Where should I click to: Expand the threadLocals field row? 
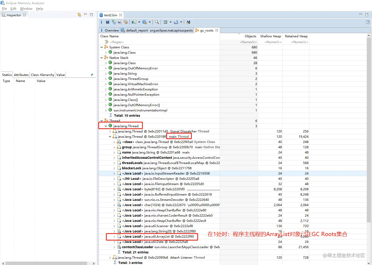click(114, 163)
